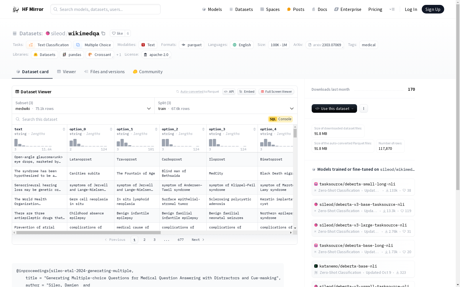460x287 pixels.
Task: Open the Dataset card tab
Action: [x=32, y=72]
